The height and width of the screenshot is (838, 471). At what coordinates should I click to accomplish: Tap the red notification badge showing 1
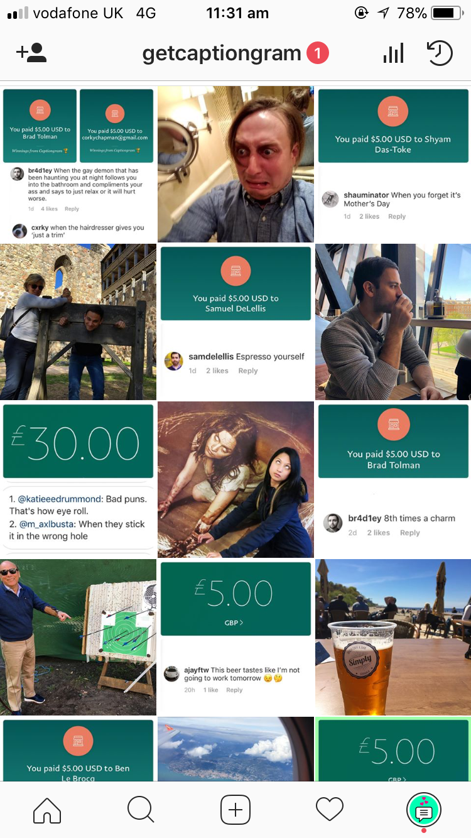click(318, 53)
